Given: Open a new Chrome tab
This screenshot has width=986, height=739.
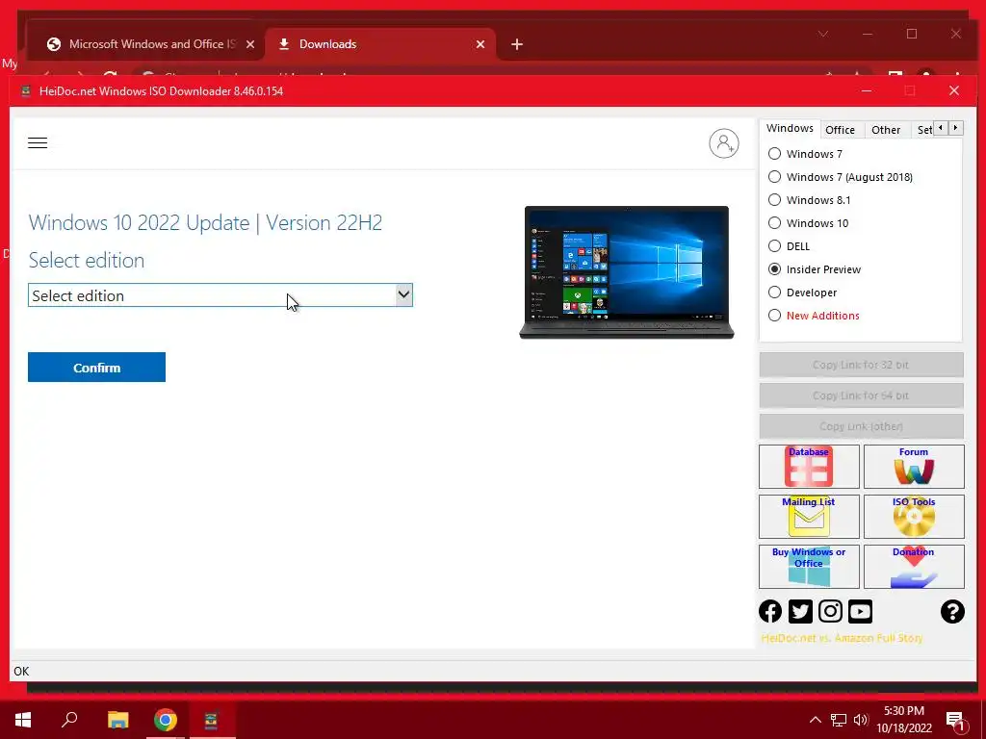Looking at the screenshot, I should tap(517, 44).
